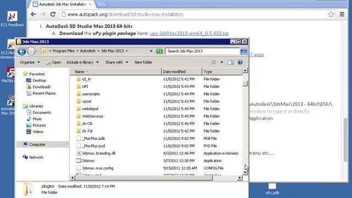Expand view options dropdown arrow
The image size is (352, 198).
pos(222,62)
